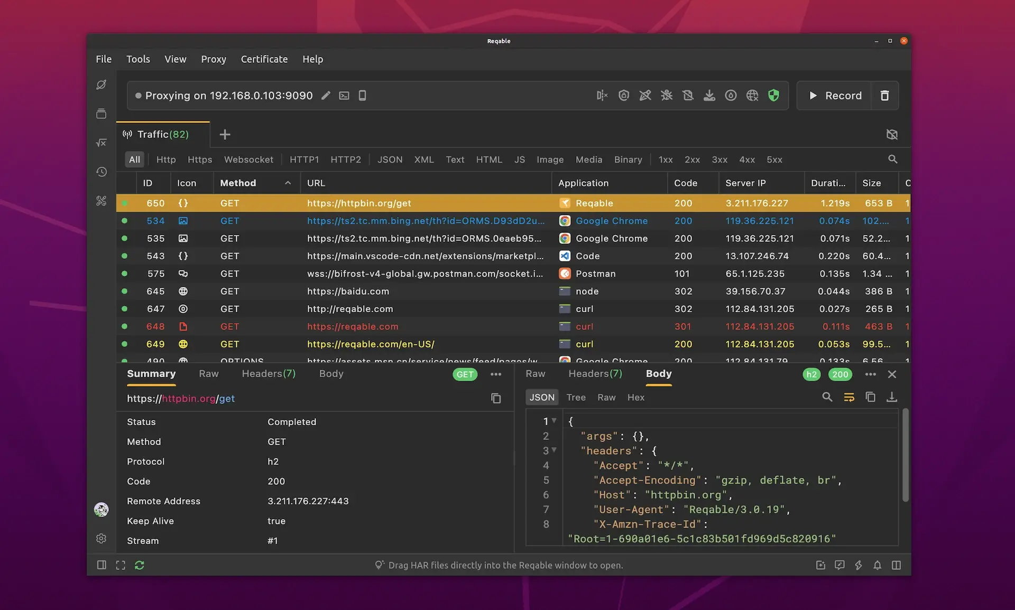This screenshot has width=1015, height=610.
Task: Start capturing with the Record button
Action: pos(834,96)
